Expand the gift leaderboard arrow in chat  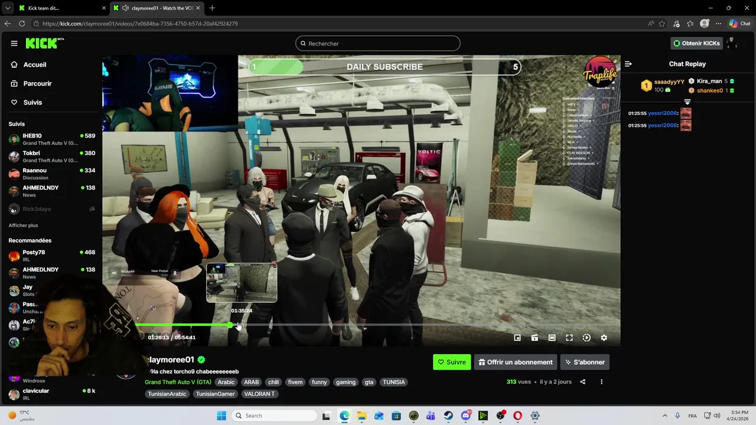pyautogui.click(x=687, y=102)
